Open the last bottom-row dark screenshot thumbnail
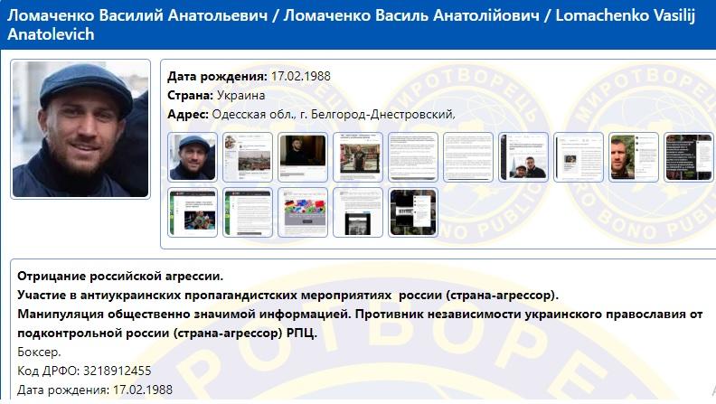Screen dimensions: 716x404 click(x=413, y=212)
